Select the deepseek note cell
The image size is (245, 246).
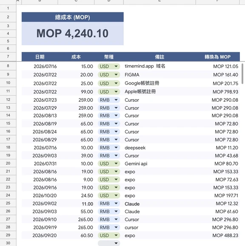(x=160, y=148)
